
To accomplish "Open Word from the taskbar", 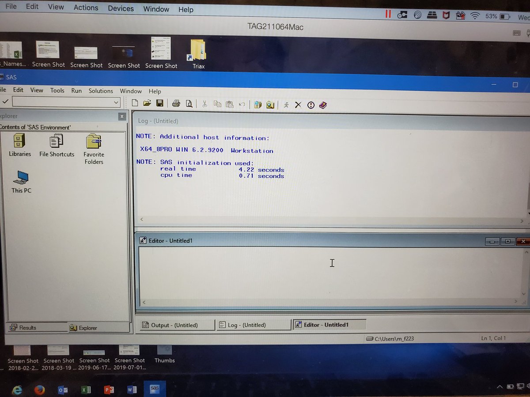I will coord(132,390).
